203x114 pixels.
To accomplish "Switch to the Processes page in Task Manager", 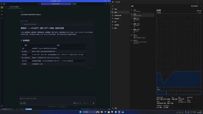I will click(x=120, y=9).
